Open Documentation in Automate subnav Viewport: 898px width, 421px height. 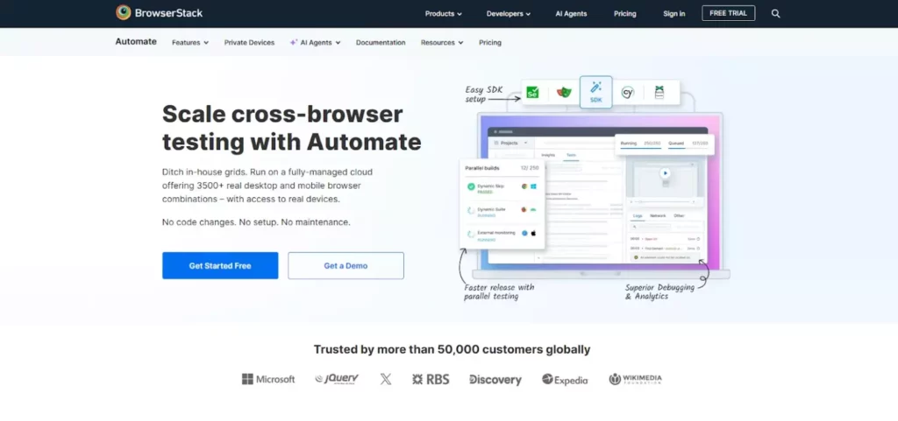381,42
